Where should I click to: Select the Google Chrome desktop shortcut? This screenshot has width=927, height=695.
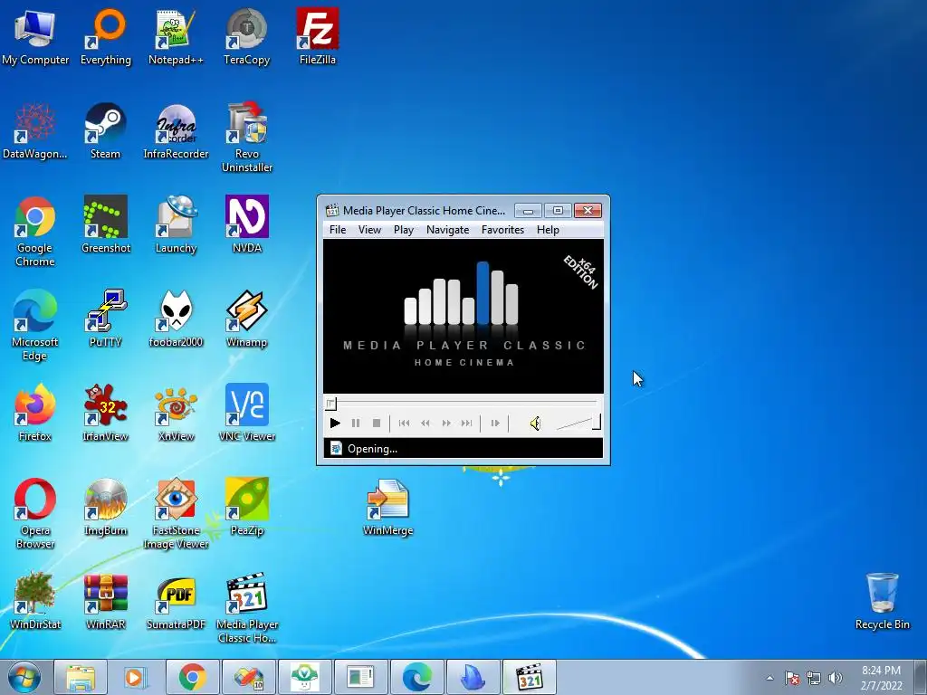coord(35,232)
